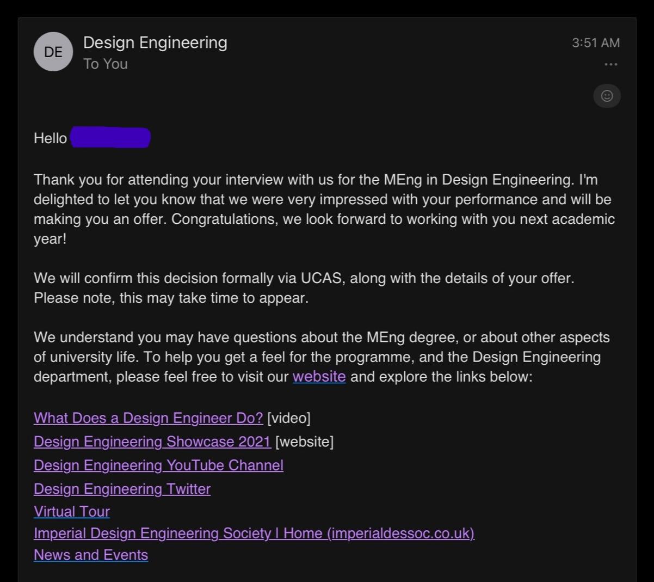Click the DE sender avatar
654x582 pixels.
pos(53,52)
